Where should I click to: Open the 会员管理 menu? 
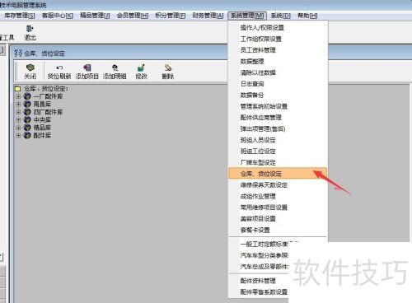tap(133, 16)
